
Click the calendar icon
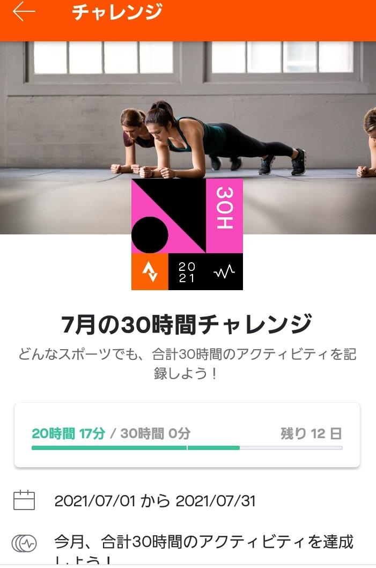[24, 500]
